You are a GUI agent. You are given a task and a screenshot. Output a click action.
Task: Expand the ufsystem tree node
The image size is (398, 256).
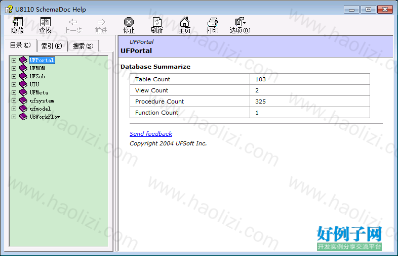pos(14,101)
